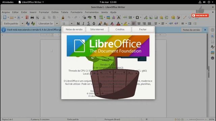Image resolution: width=216 pixels, height=121 pixels.
Task: Insert special character Omega icon
Action: pyautogui.click(x=137, y=17)
